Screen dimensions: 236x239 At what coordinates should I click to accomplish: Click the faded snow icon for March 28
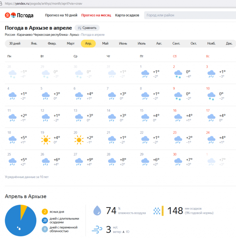[12, 74]
